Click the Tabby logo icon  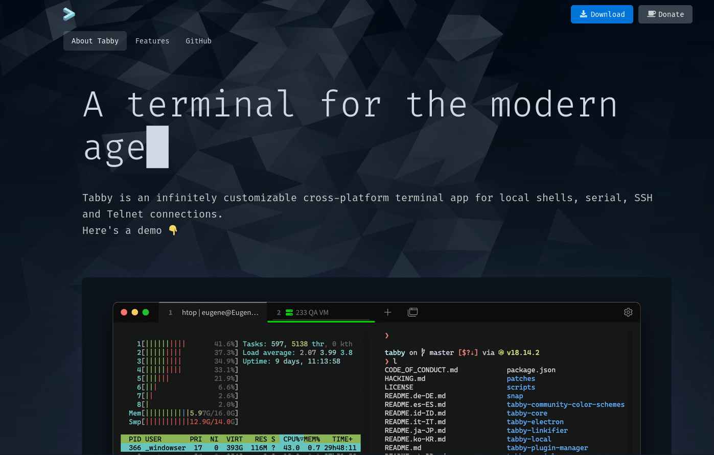[69, 14]
